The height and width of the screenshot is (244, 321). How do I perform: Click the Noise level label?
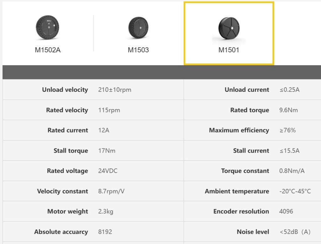coord(253,232)
